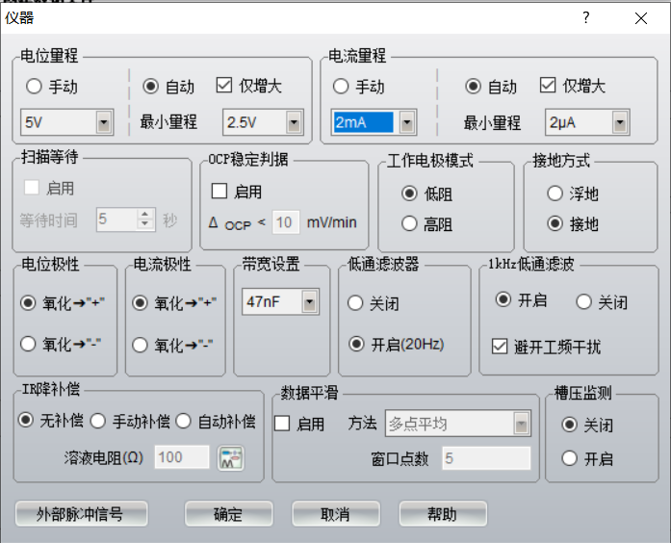Click the 帮助 button
The width and height of the screenshot is (671, 543).
(x=443, y=513)
